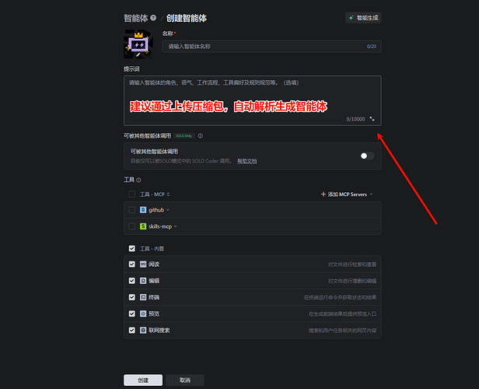Open 添加 MCP Servers dropdown
This screenshot has height=389, width=479.
point(347,194)
